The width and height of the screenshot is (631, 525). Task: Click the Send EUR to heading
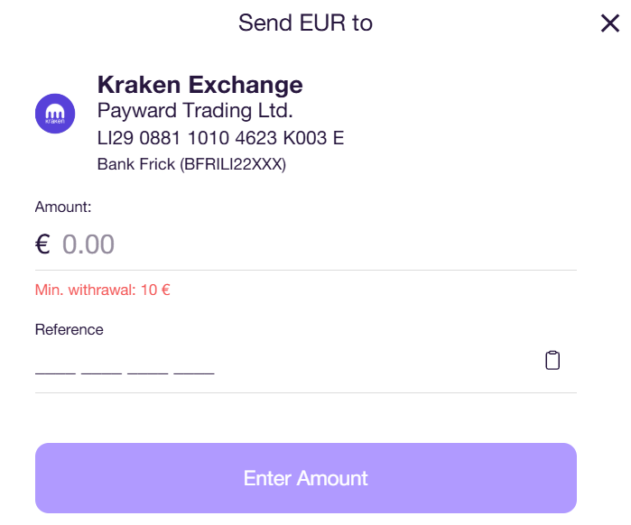[305, 23]
